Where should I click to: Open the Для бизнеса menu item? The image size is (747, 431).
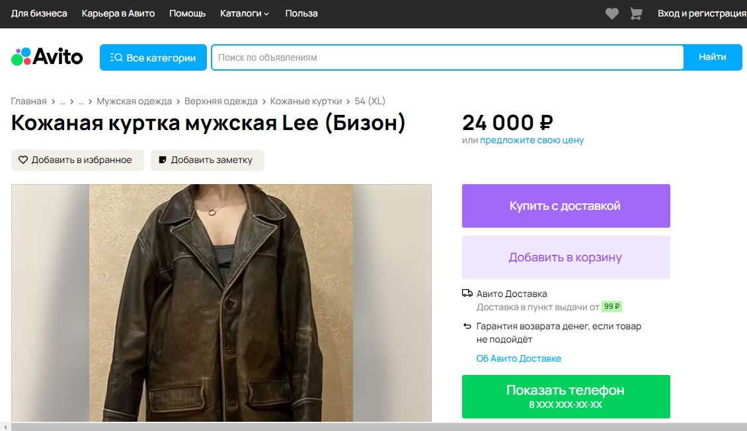pos(39,13)
